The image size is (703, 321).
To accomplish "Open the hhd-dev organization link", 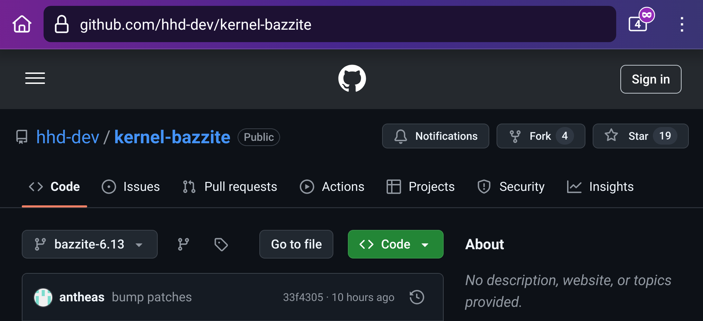I will click(x=68, y=137).
